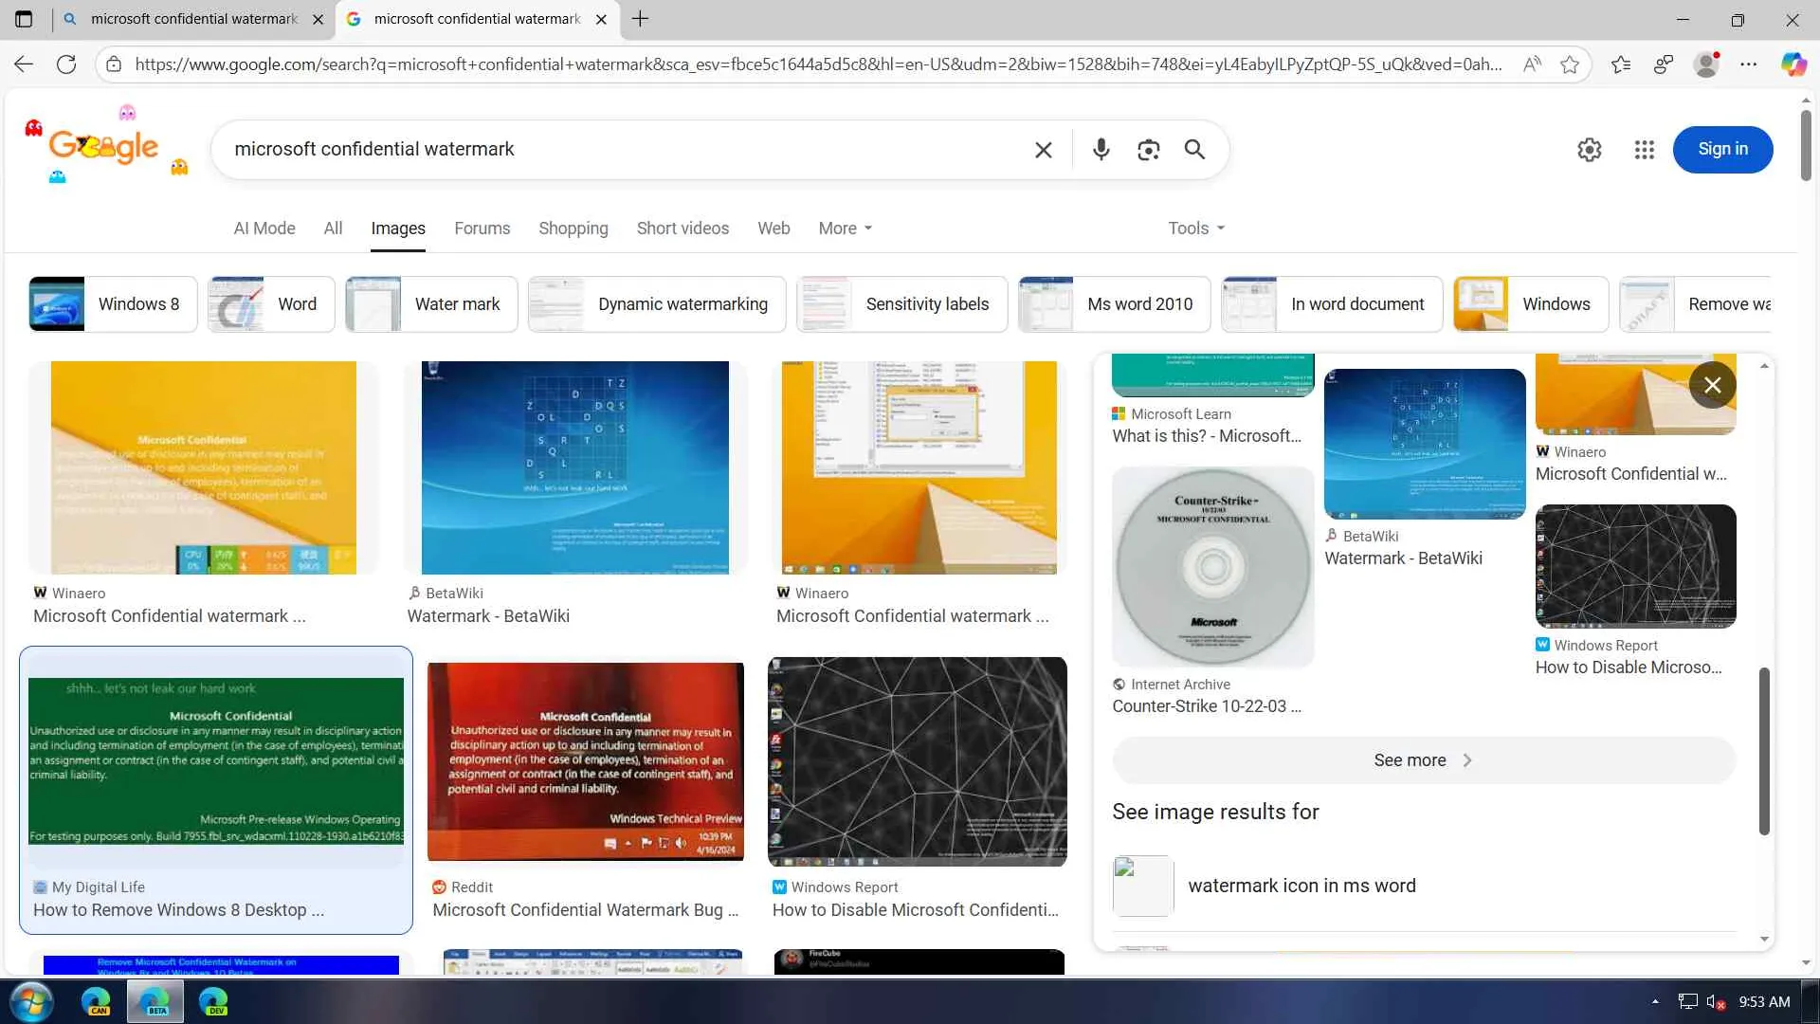The width and height of the screenshot is (1820, 1024).
Task: Click the voice search microphone icon
Action: pyautogui.click(x=1101, y=149)
